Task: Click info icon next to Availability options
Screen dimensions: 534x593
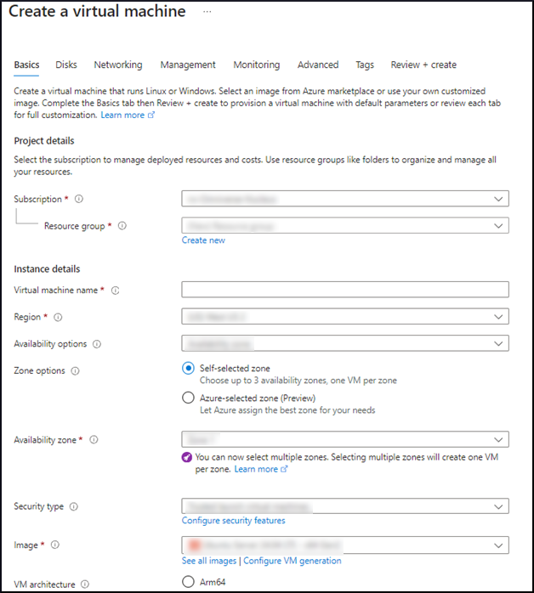Action: (x=96, y=344)
